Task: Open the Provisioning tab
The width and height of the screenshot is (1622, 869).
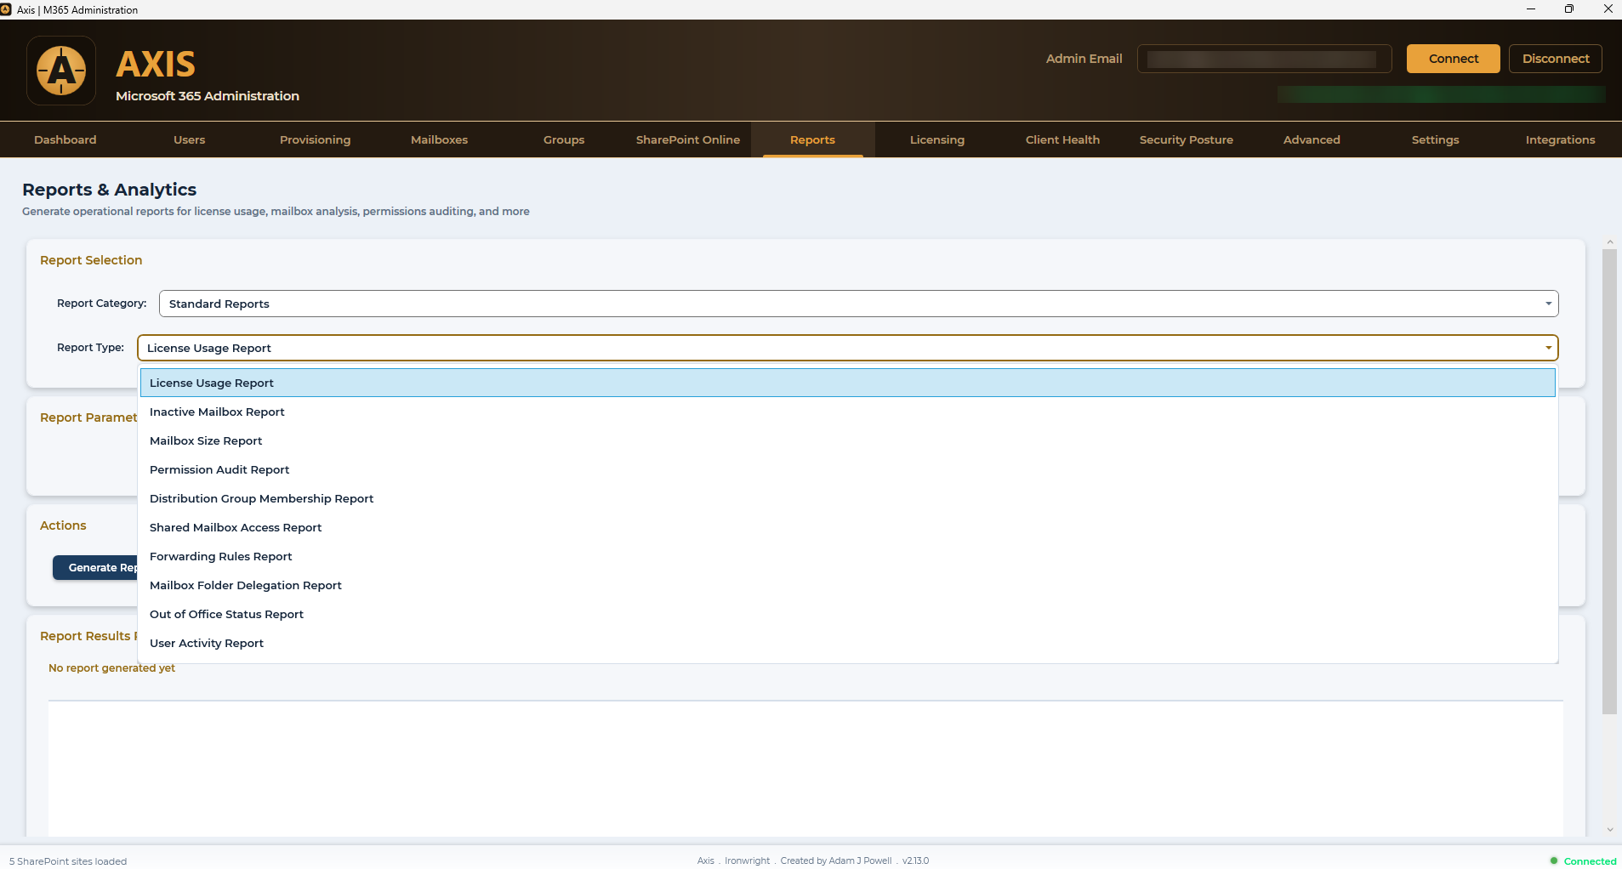Action: tap(315, 139)
